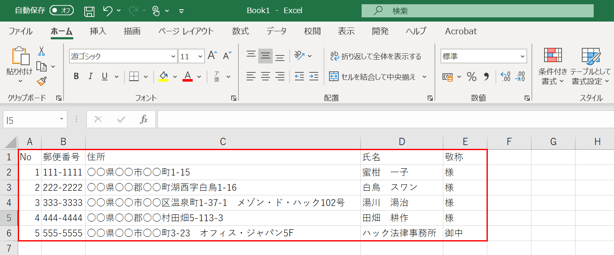Open 条件付き書式 conditional formatting
Image resolution: width=614 pixels, height=255 pixels.
pyautogui.click(x=553, y=66)
